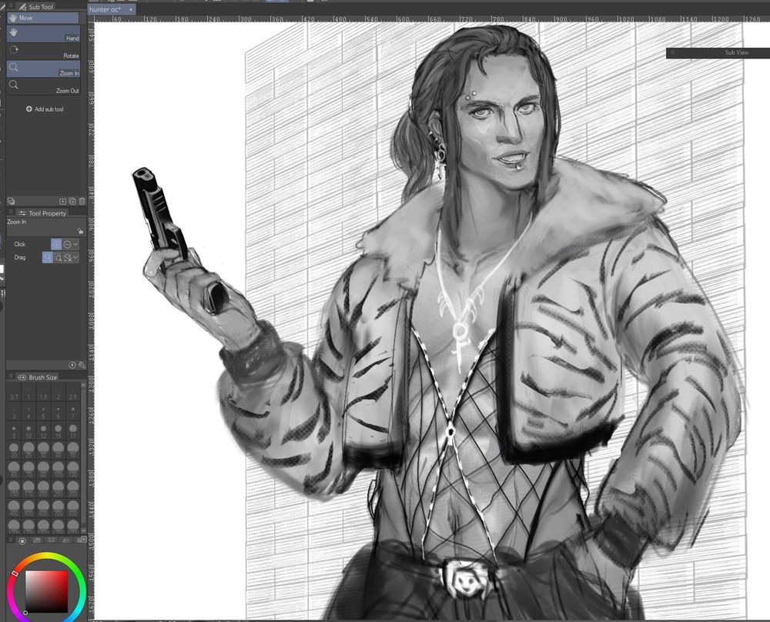Open Sub Tool Detail with the wrench icon
The image size is (770, 622).
(82, 365)
